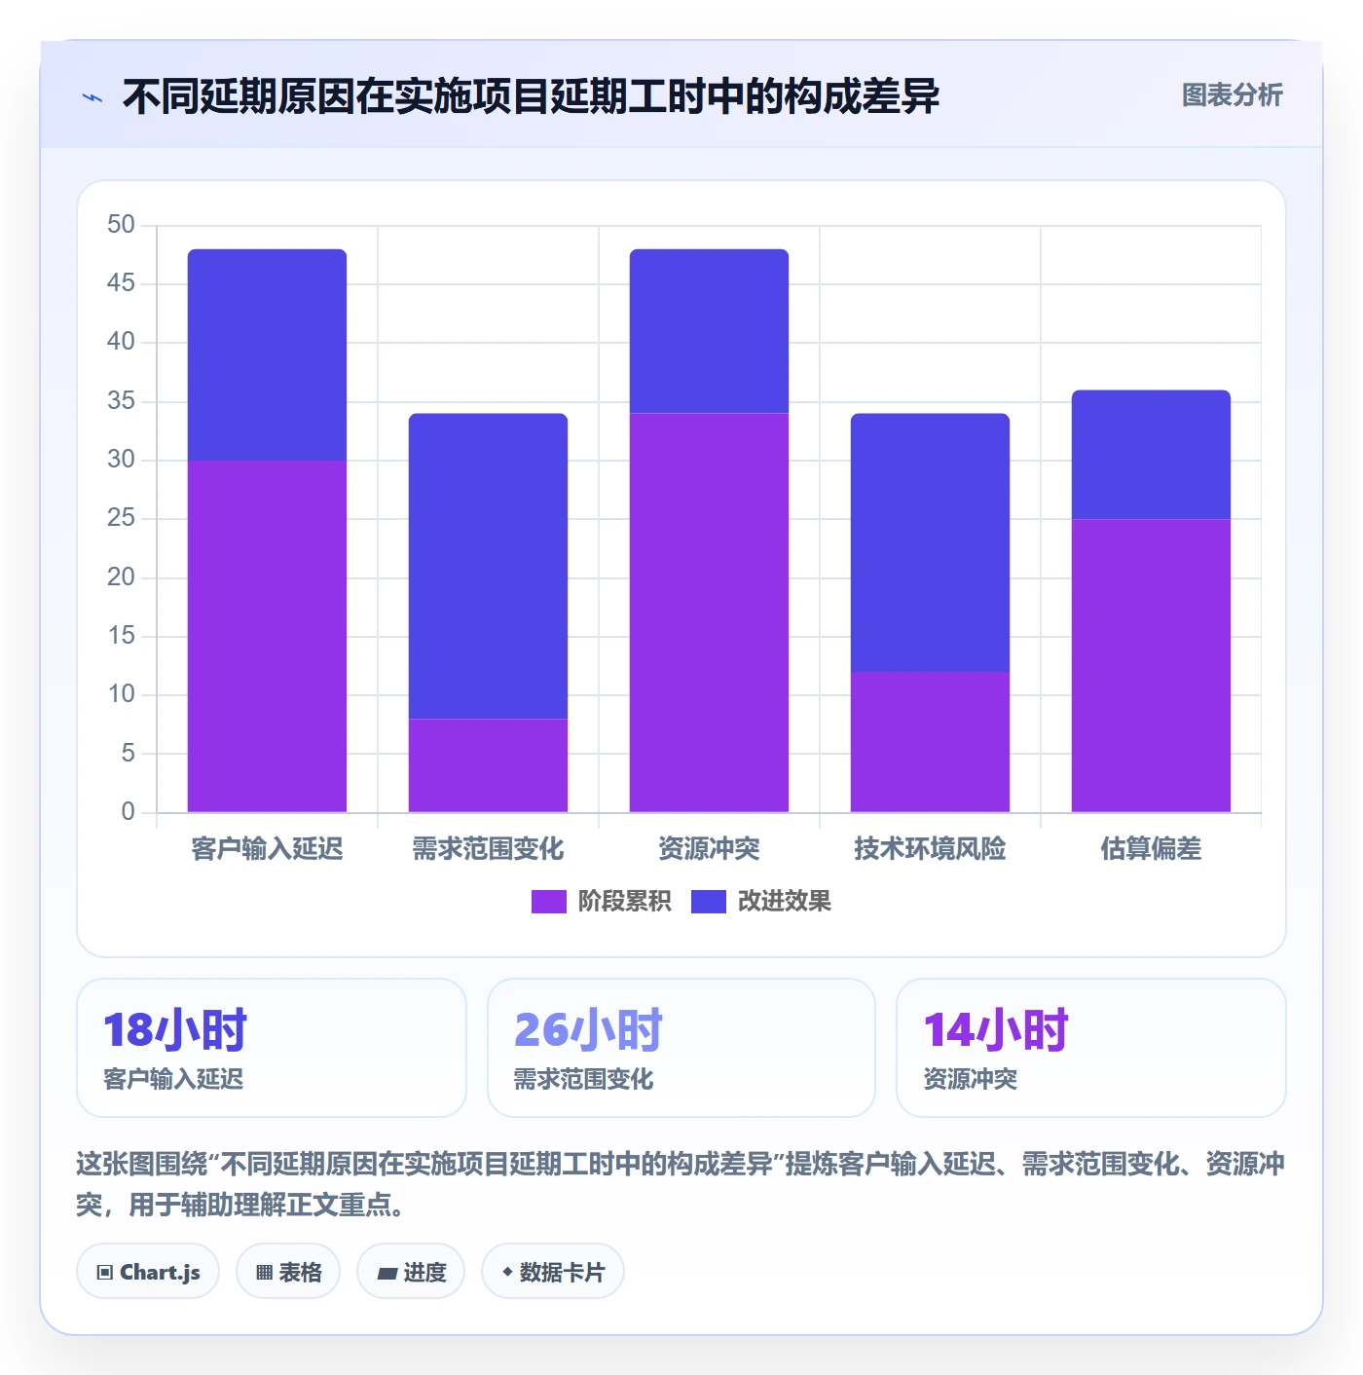
Task: Click the 估算偏差 x-axis label
Action: [1151, 849]
